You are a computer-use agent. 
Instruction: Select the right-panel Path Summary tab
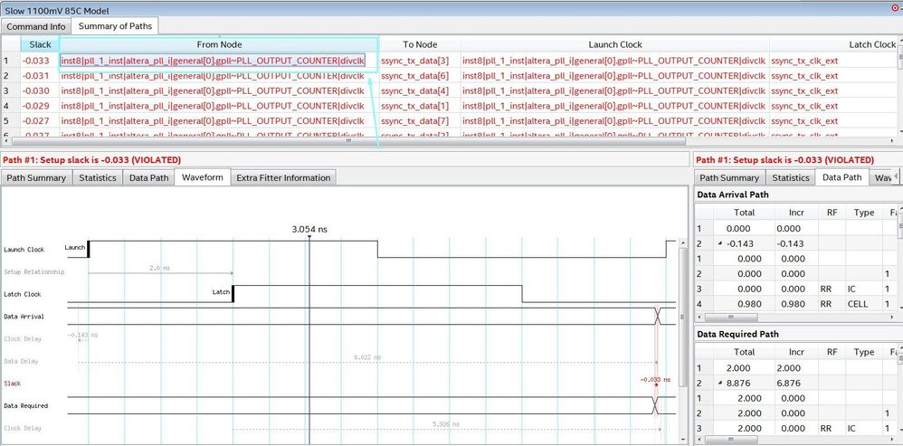click(729, 178)
